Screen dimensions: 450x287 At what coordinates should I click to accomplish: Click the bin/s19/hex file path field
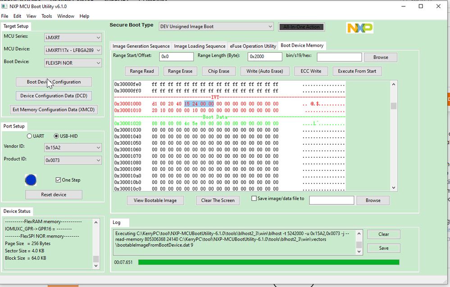(x=339, y=57)
